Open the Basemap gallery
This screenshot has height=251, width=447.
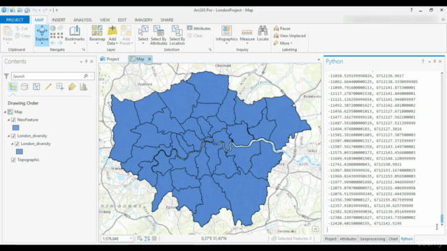[97, 35]
